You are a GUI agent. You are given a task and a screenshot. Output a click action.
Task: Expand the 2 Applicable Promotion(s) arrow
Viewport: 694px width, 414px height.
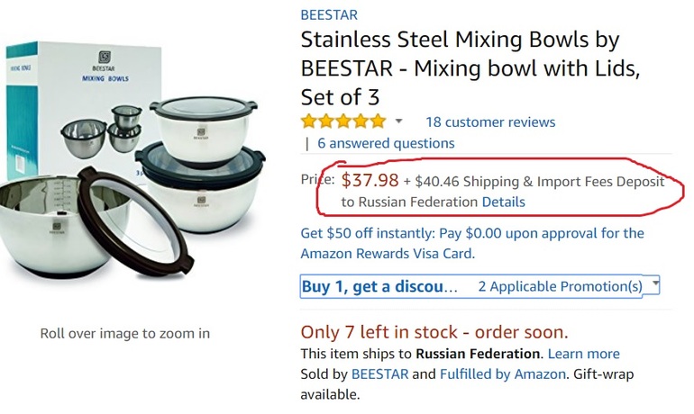(655, 284)
